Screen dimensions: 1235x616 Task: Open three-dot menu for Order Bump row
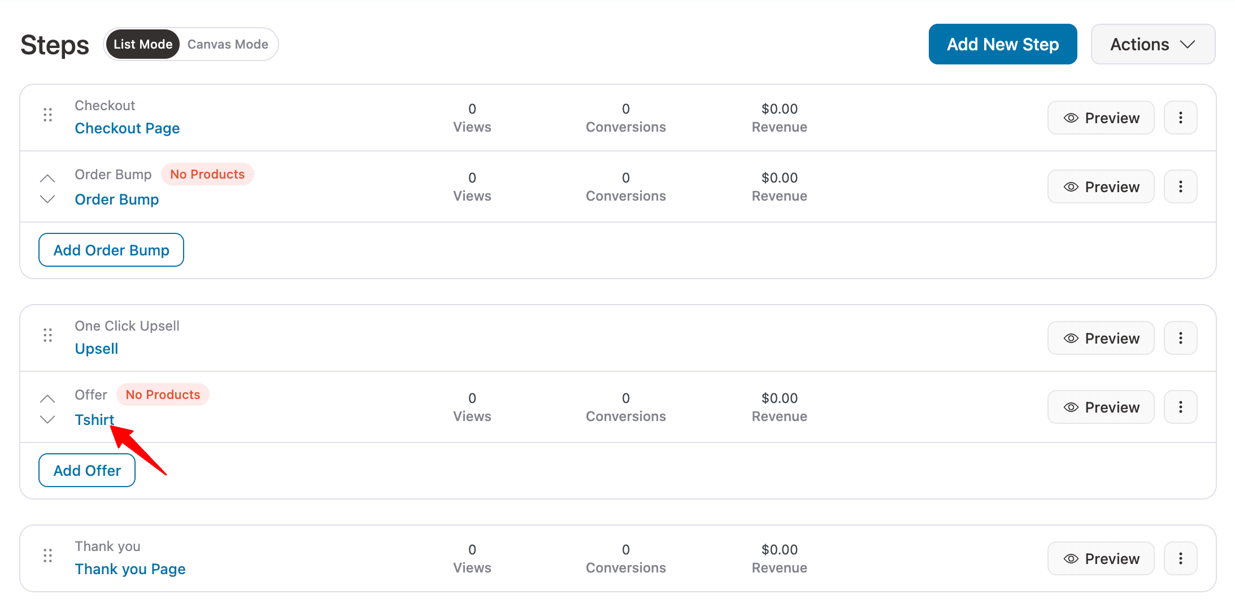tap(1180, 186)
